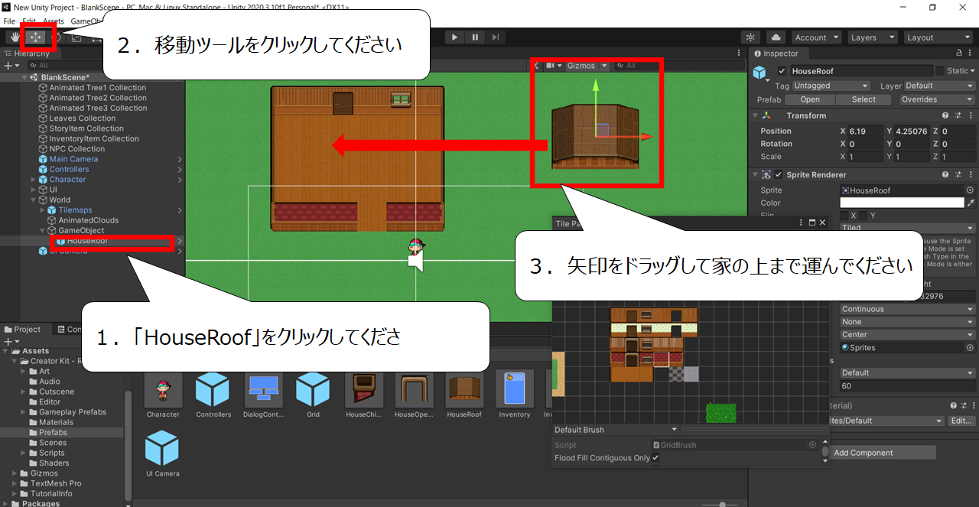Viewport: 979px width, 507px height.
Task: Select the Move tool in toolbar
Action: pos(36,37)
